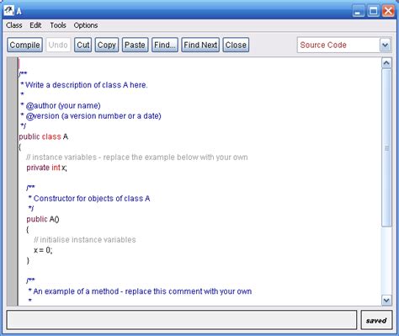The width and height of the screenshot is (399, 336).
Task: Click the Find Next button
Action: tap(200, 45)
